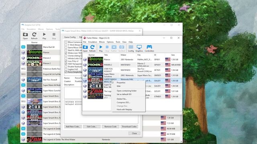Enable the Infinite Lotto Coins checkbox
Image resolution: width=257 pixels, height=144 pixels.
(66, 58)
